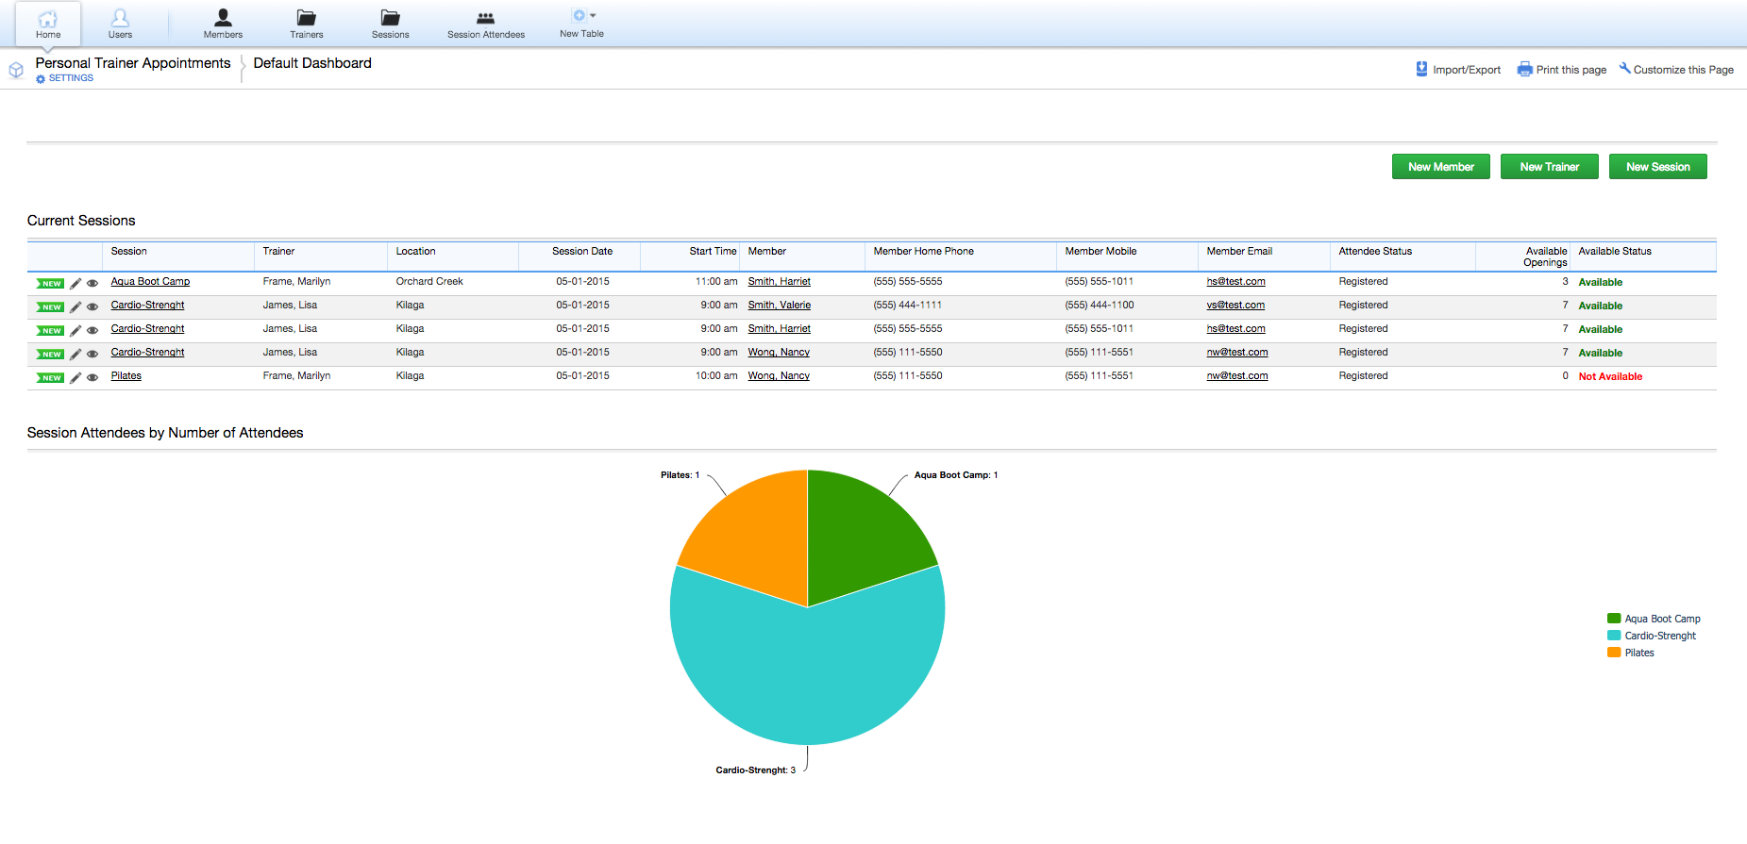
Task: Open member Wong, Nancy in Pilates row
Action: tap(779, 375)
